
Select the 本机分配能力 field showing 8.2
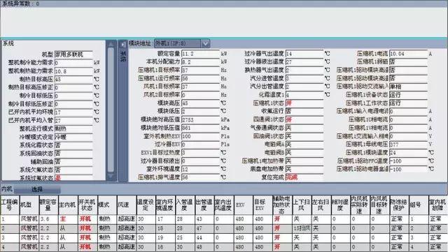point(201,61)
